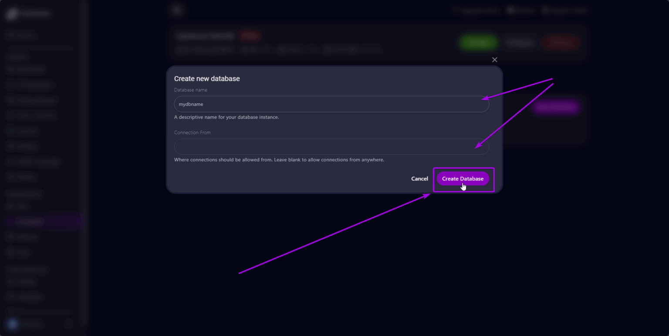Close the Create new database dialog via X

click(x=494, y=60)
